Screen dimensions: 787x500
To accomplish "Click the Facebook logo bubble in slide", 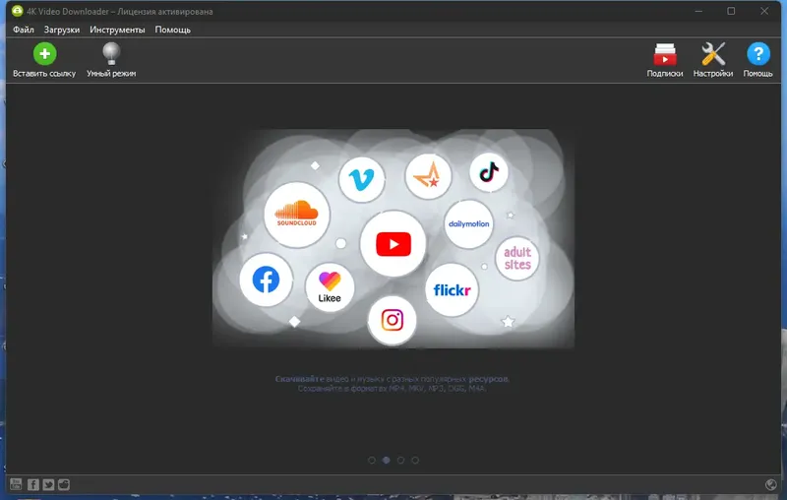I will [266, 280].
